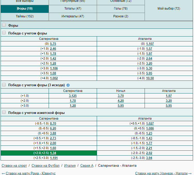
Task: Pick Asian (0,+0.5) Салернитана odds 3.88
Action: click(53, 133)
